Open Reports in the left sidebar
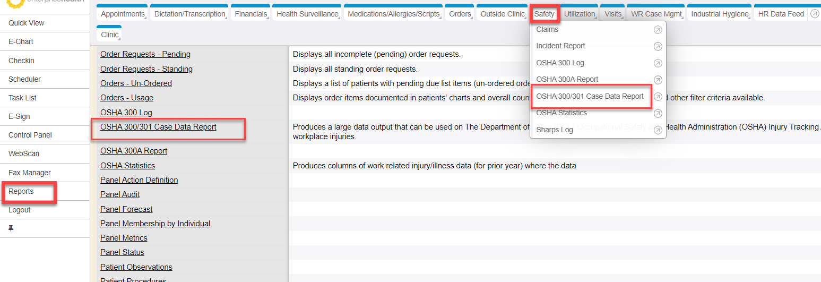Image resolution: width=821 pixels, height=282 pixels. (21, 191)
